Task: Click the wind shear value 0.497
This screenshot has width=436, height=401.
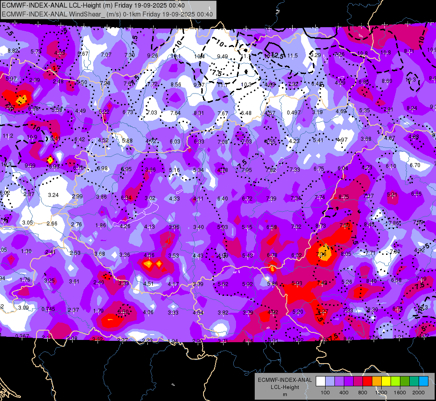Action: 293,112
